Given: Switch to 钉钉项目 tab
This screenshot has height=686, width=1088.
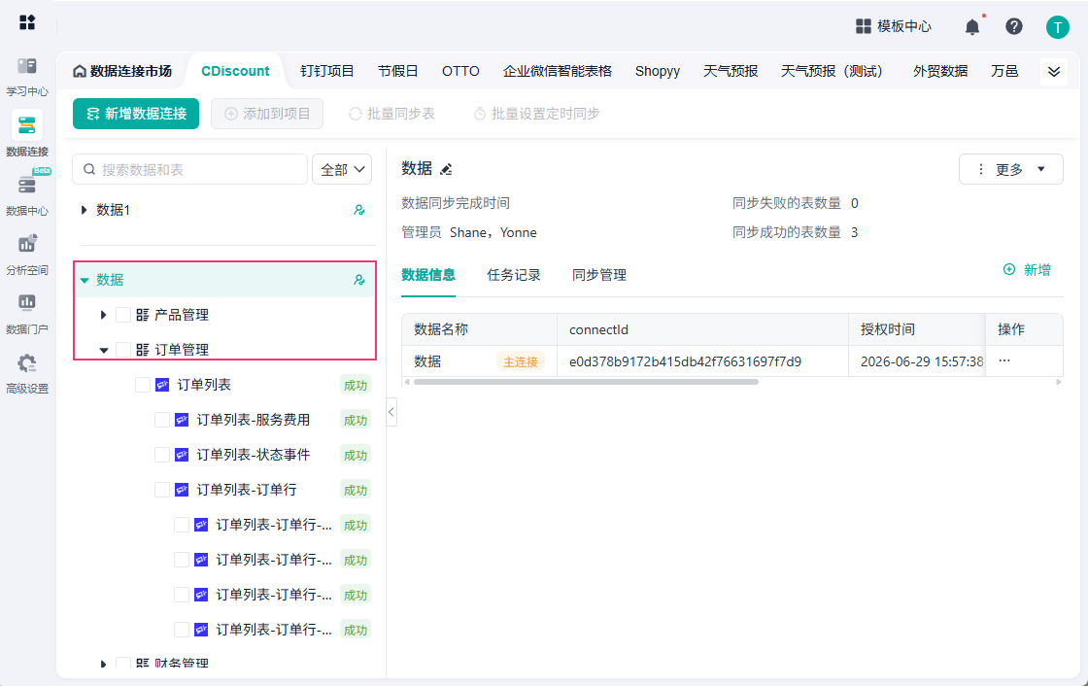Looking at the screenshot, I should 326,71.
